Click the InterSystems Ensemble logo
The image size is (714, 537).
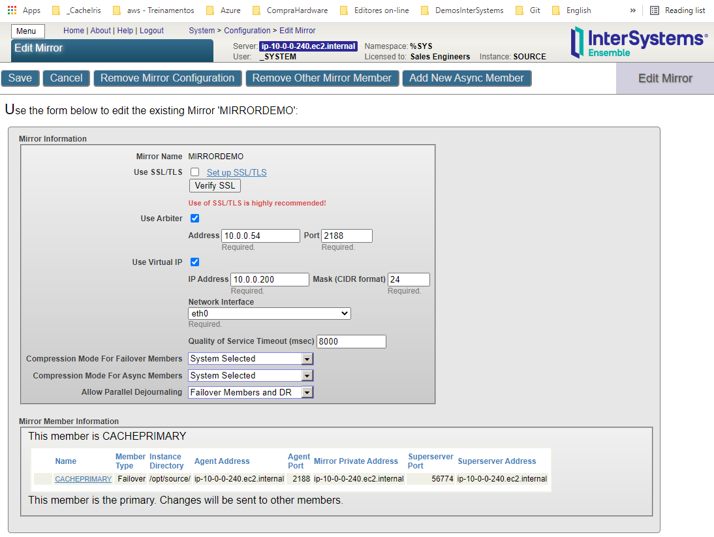(x=638, y=42)
